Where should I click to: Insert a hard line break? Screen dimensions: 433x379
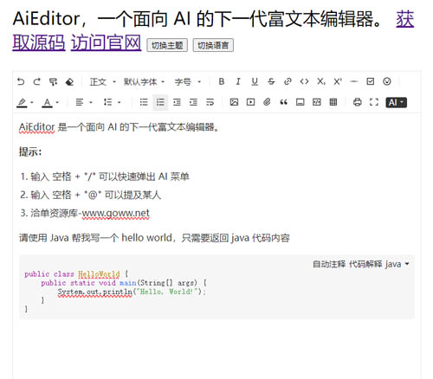click(x=210, y=102)
